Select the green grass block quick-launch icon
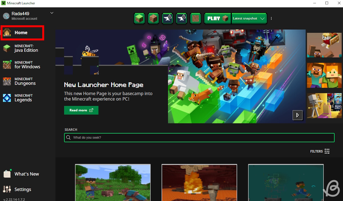This screenshot has height=201, width=343. (x=139, y=18)
